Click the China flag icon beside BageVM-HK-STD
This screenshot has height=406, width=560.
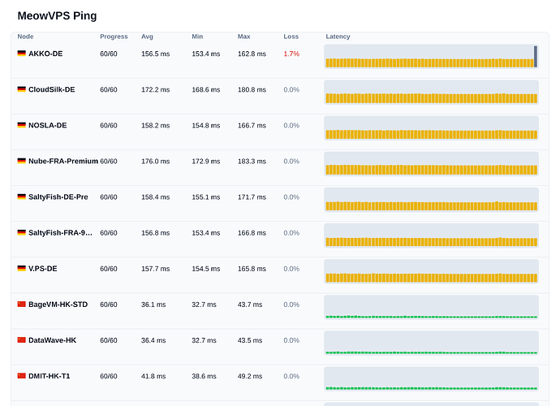[21, 304]
